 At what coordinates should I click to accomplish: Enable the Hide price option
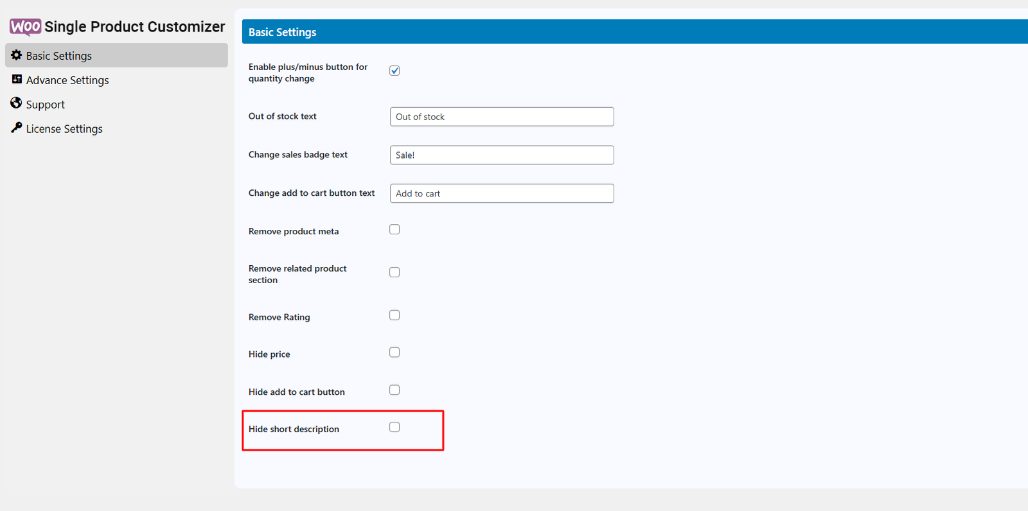[x=394, y=352]
